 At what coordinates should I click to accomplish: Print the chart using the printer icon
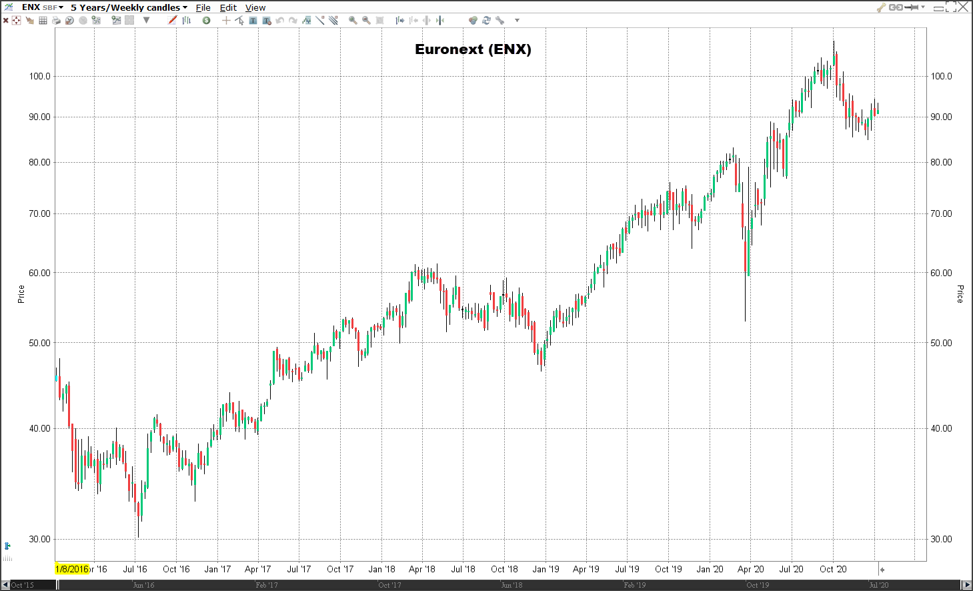(x=56, y=21)
